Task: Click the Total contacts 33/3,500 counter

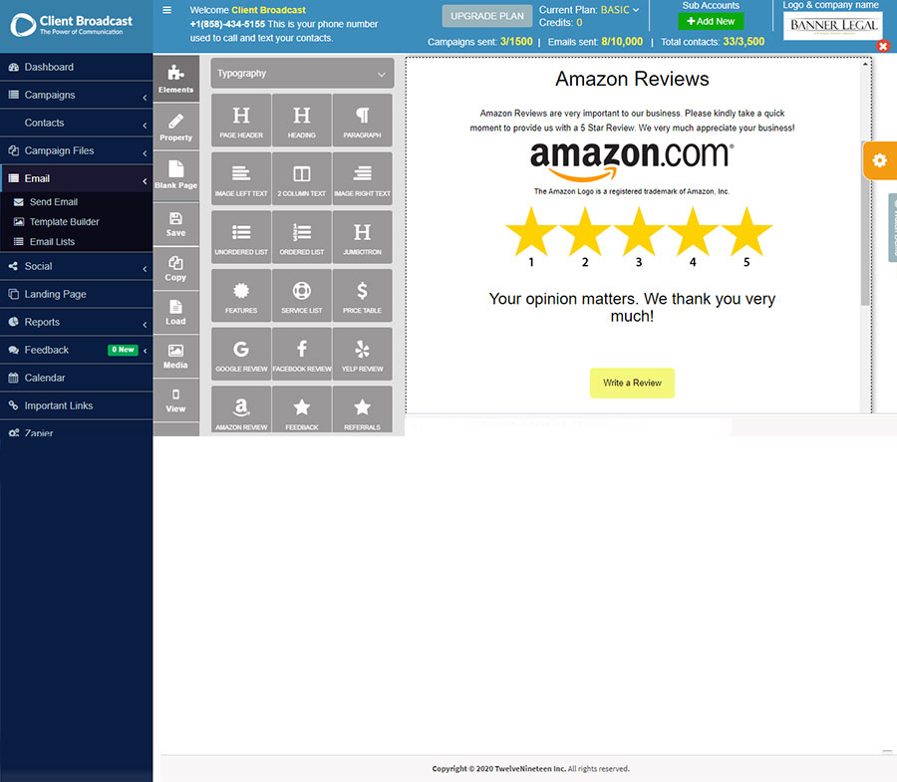Action: point(713,42)
